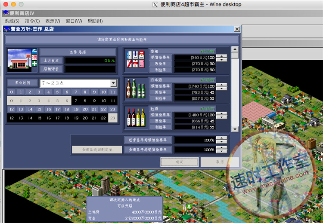
Task: Click the red-outlined tile on the map
Action: pos(125,193)
